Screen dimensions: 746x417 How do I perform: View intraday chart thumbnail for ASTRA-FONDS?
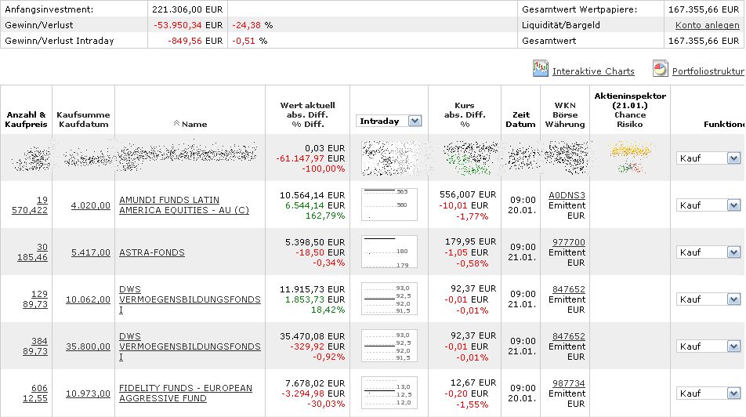pyautogui.click(x=389, y=252)
